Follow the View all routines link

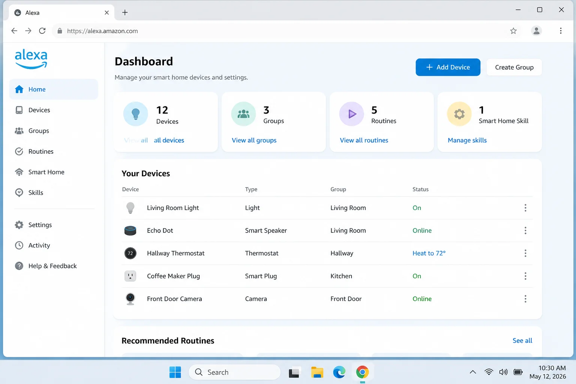[x=364, y=140]
